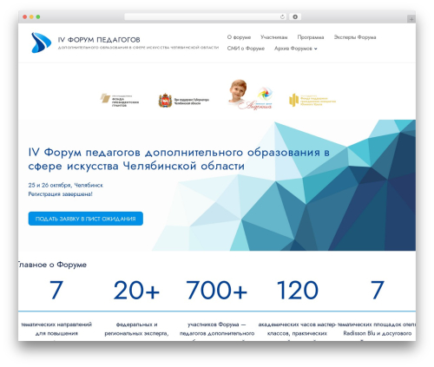This screenshot has width=434, height=367.
Task: Expand the "Архив Форумов" dropdown menu
Action: click(296, 49)
